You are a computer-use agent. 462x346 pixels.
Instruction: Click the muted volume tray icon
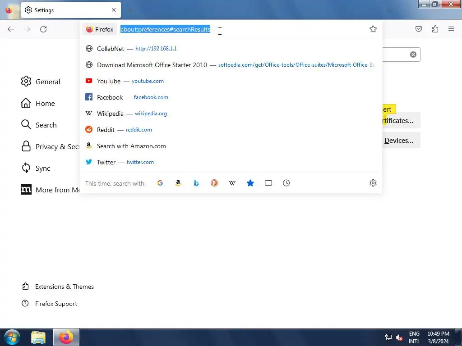[399, 337]
